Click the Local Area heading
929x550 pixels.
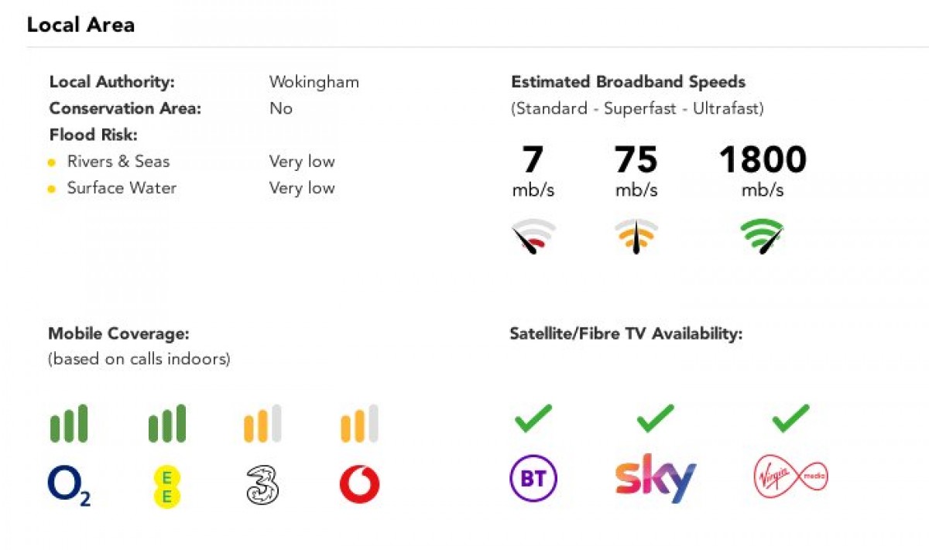tap(81, 25)
